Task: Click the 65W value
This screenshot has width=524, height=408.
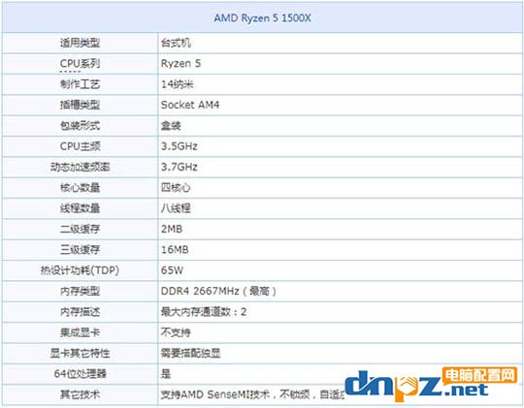Action: (x=172, y=270)
